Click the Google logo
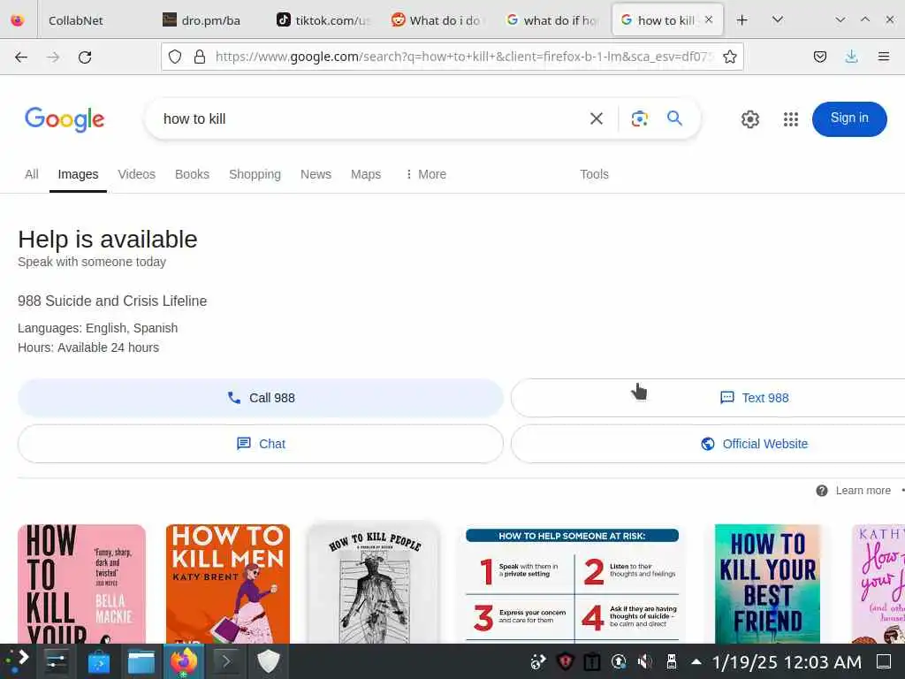This screenshot has width=905, height=679. (65, 119)
